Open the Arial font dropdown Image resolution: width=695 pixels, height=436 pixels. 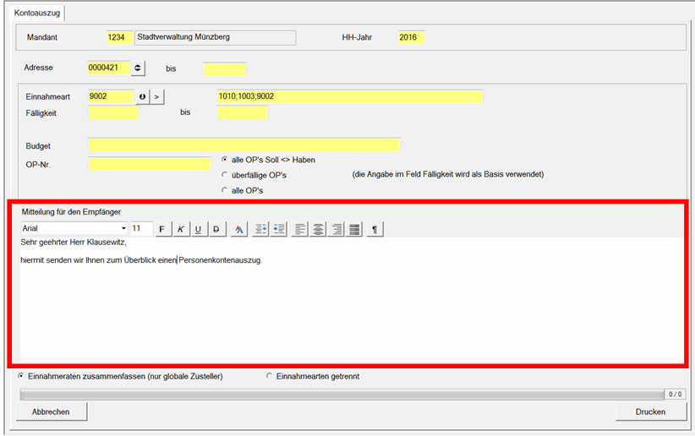point(123,229)
